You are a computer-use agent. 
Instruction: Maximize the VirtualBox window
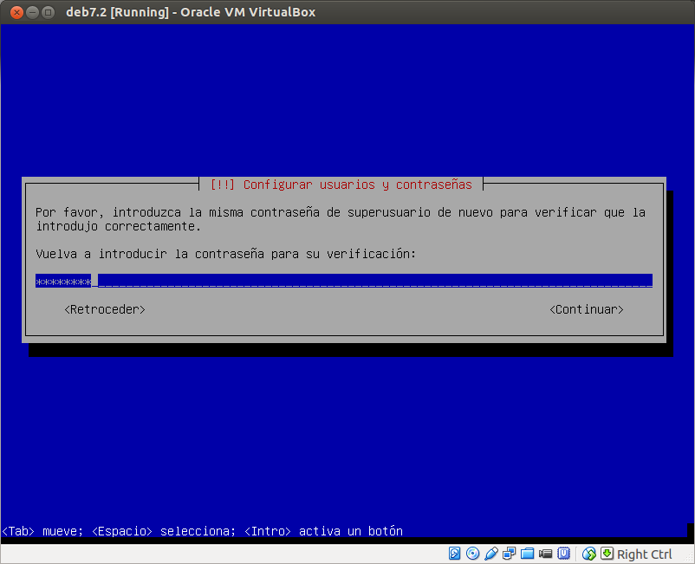tap(47, 12)
